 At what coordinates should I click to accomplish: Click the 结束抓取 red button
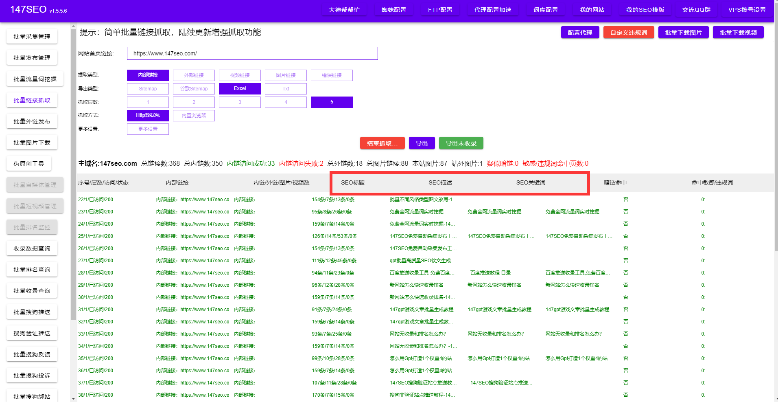pyautogui.click(x=382, y=143)
